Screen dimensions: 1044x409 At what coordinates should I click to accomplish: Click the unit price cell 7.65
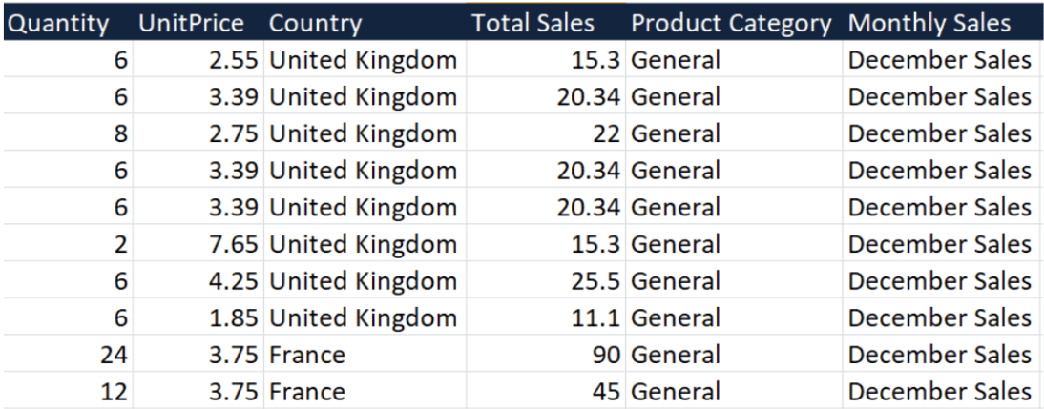[x=232, y=244]
